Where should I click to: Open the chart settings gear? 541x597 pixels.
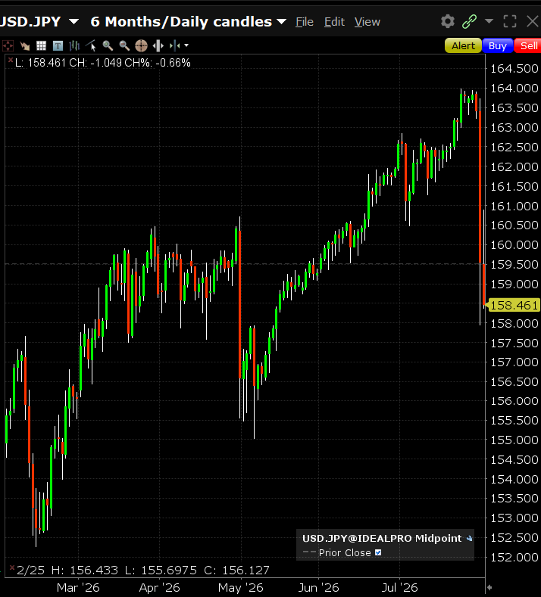click(x=448, y=21)
